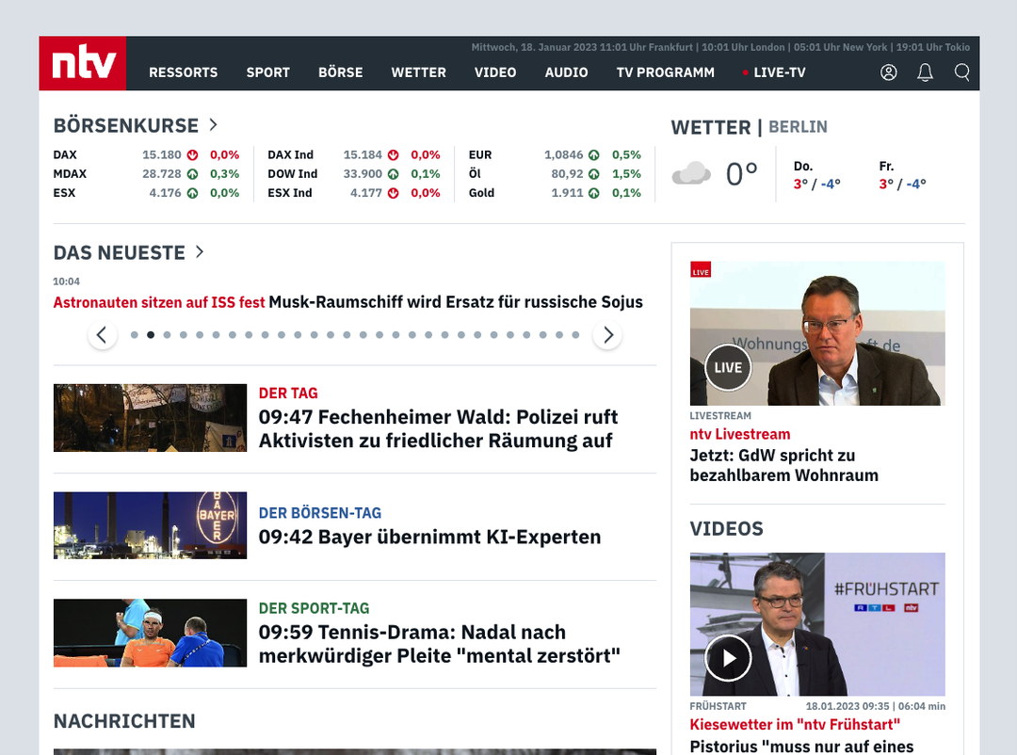
Task: Open the DAS NEUESTE heading link
Action: coord(120,252)
